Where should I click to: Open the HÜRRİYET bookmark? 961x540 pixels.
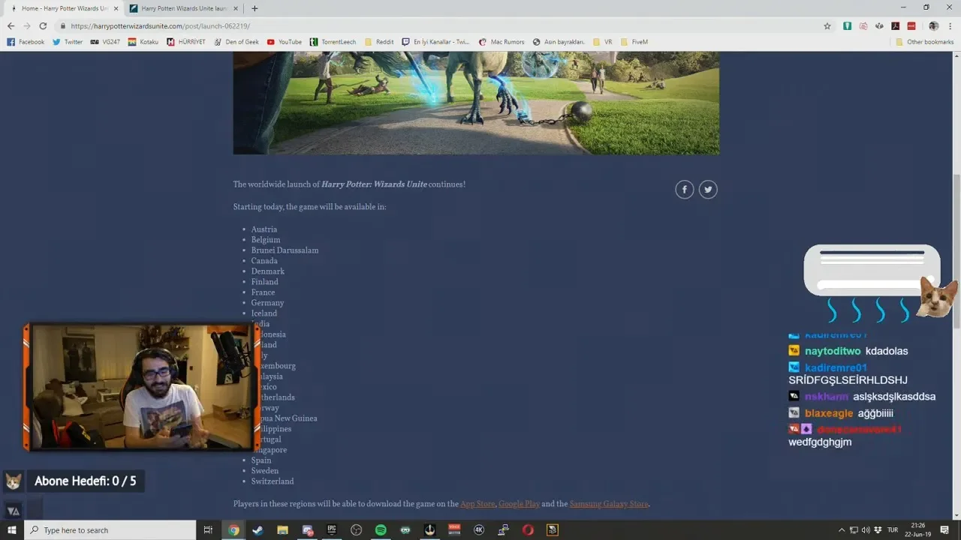point(186,42)
